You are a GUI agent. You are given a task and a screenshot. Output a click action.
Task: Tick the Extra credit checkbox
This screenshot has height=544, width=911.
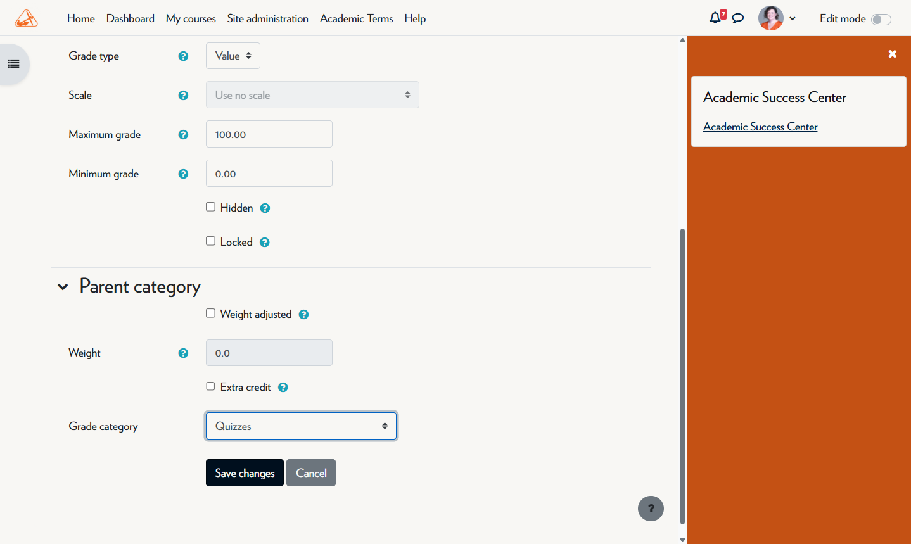[x=210, y=386]
